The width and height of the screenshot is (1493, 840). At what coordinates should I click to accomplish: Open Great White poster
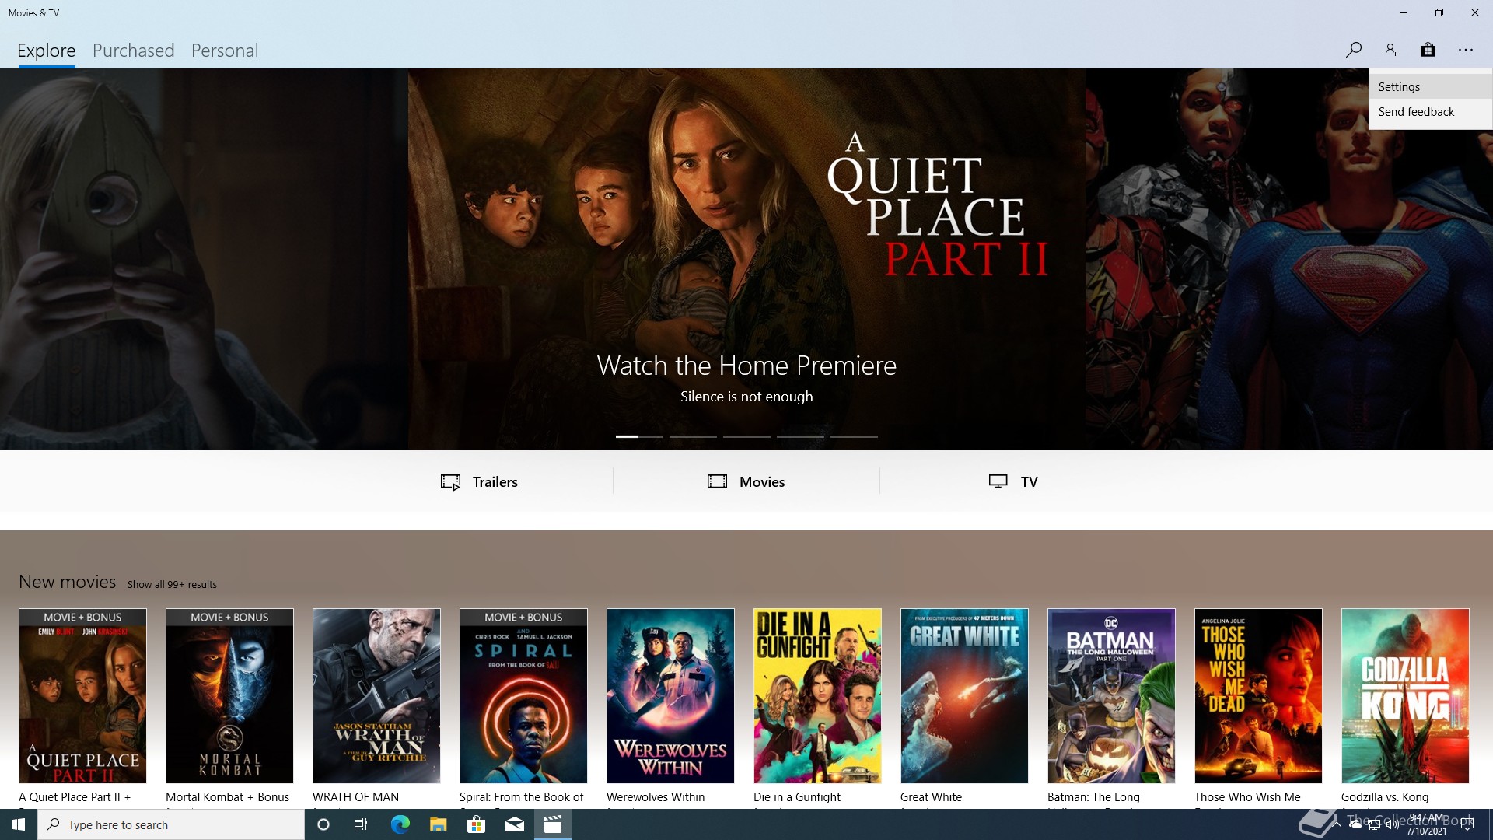click(964, 696)
